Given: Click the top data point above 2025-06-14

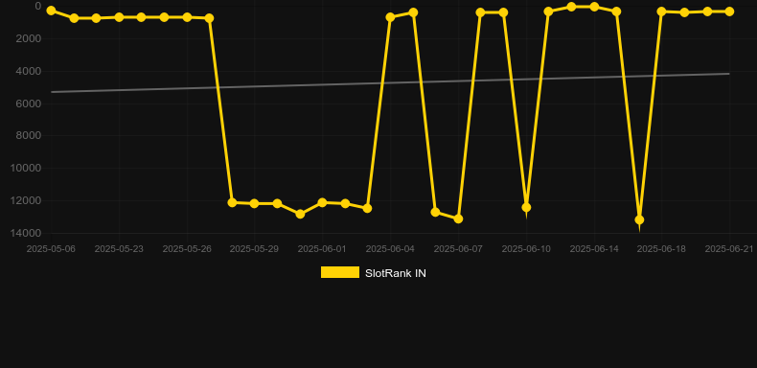Looking at the screenshot, I should click(x=594, y=7).
